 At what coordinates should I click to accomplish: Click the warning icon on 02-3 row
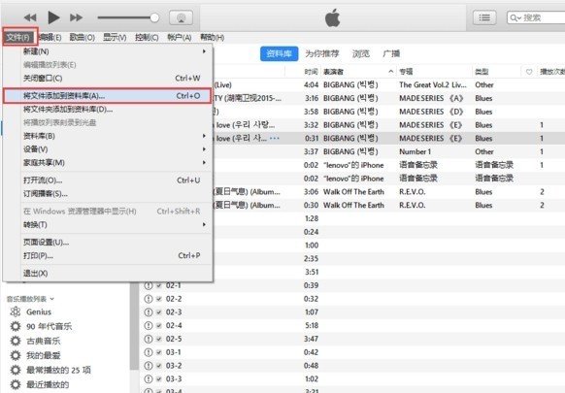pyautogui.click(x=149, y=312)
